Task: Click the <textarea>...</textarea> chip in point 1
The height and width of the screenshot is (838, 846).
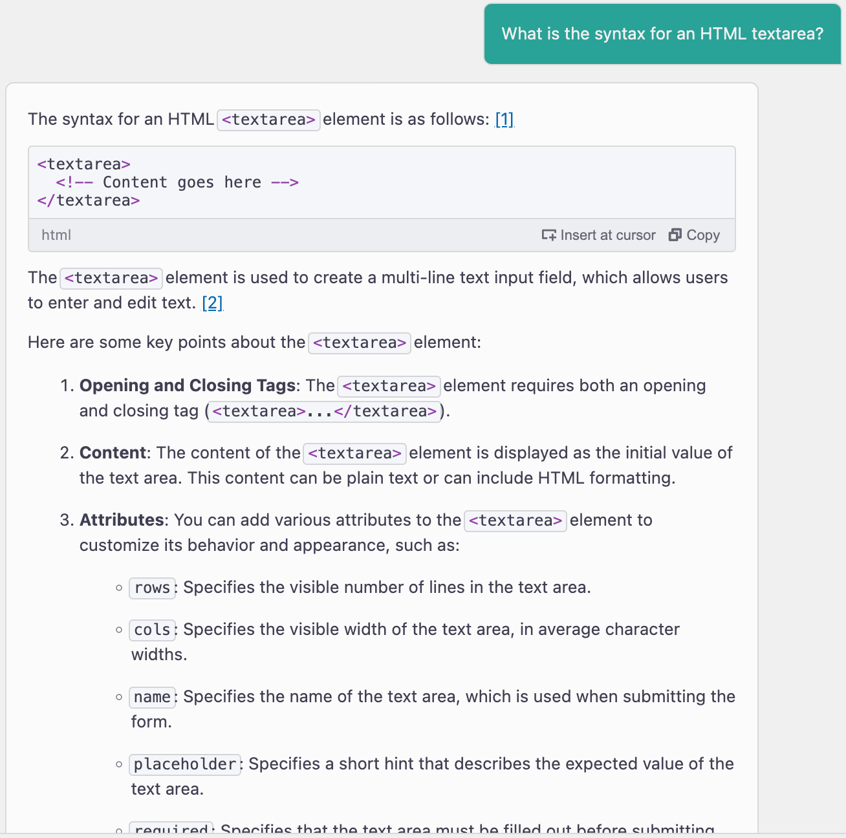Action: click(323, 411)
